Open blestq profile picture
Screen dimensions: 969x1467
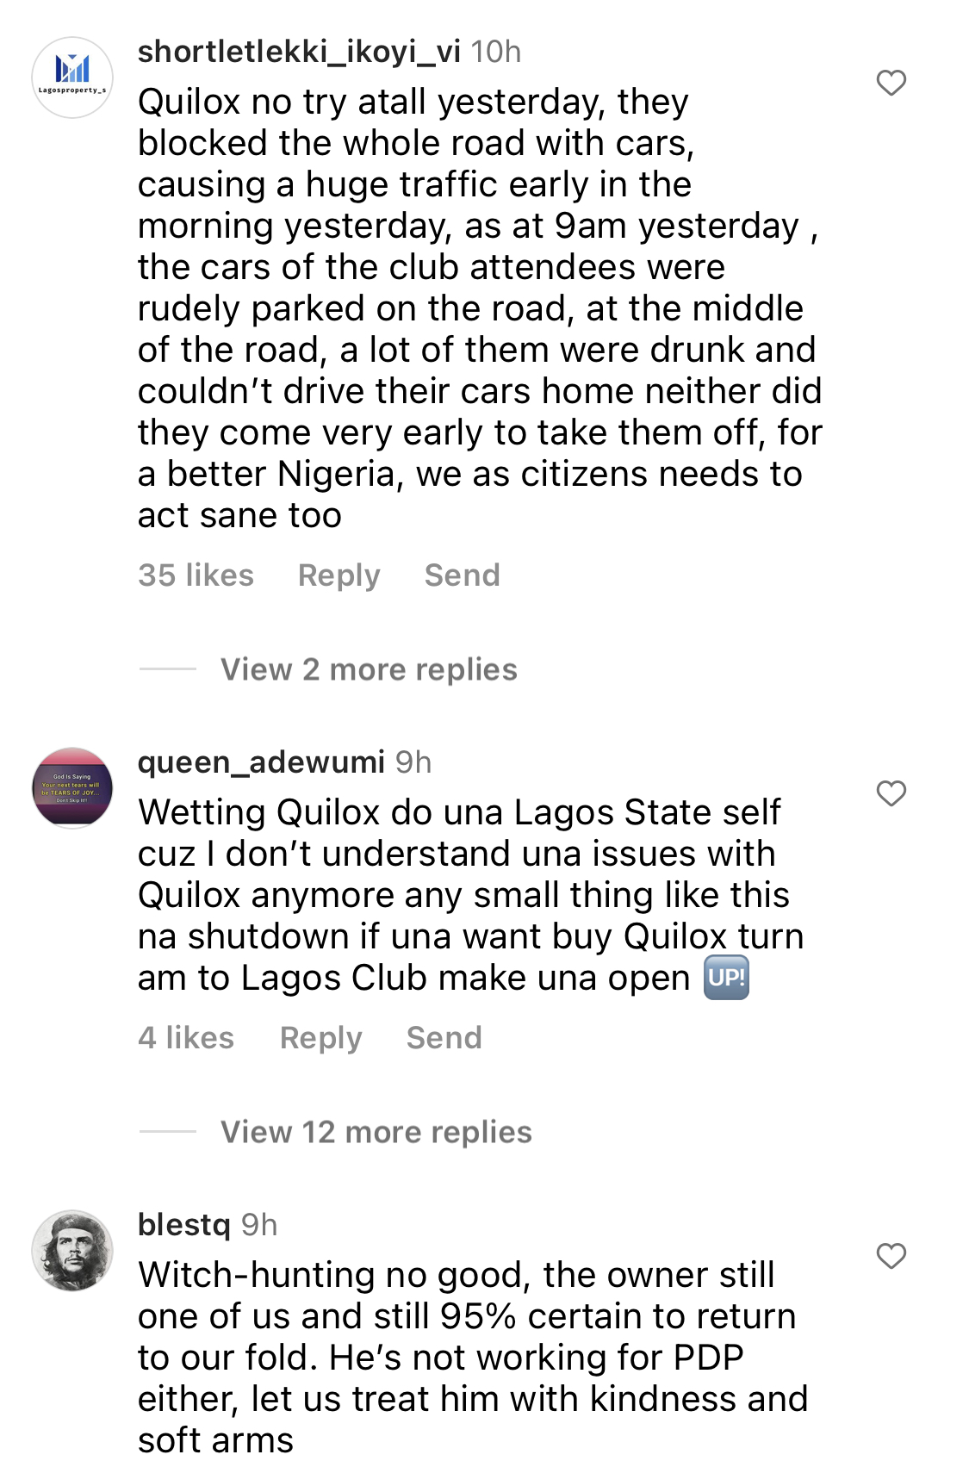[x=72, y=1251]
